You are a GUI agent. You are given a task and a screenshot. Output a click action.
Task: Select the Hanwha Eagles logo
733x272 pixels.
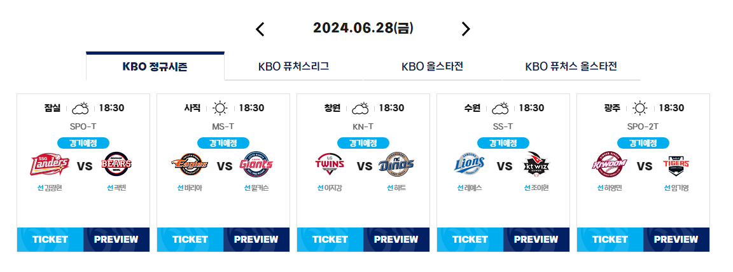(x=190, y=164)
